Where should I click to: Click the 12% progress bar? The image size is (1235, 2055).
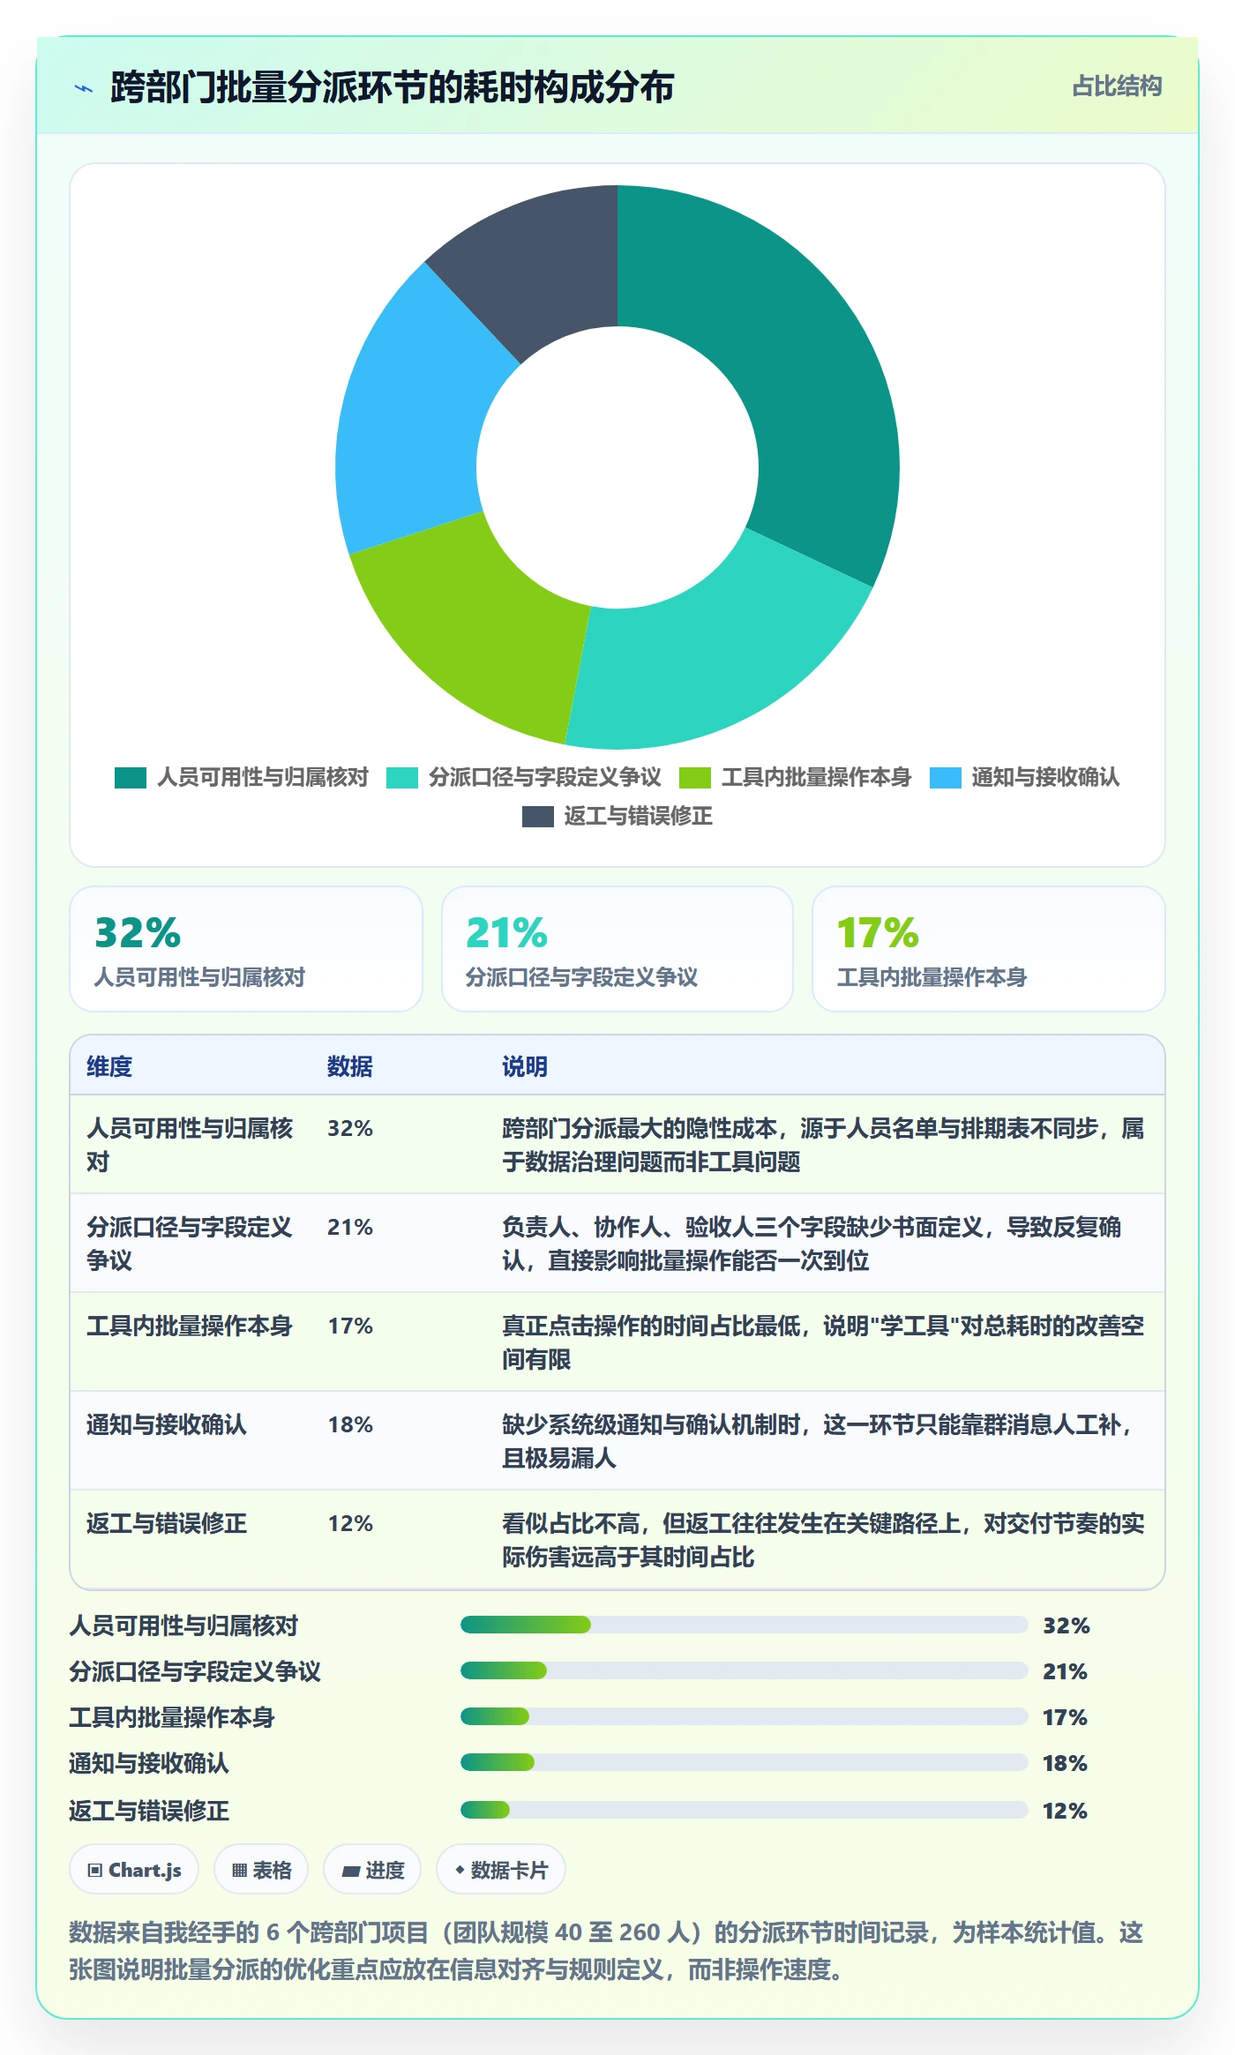745,1810
